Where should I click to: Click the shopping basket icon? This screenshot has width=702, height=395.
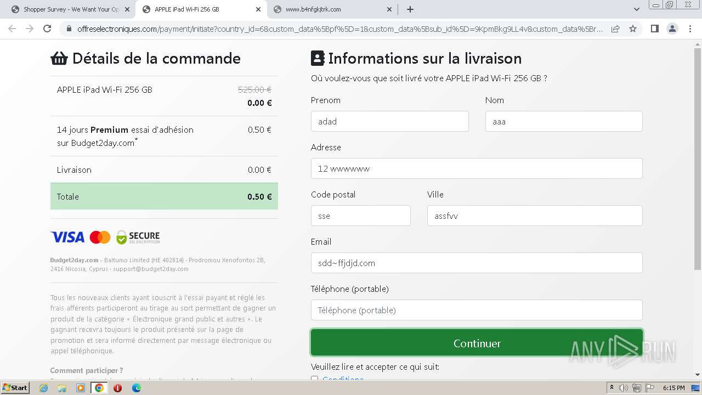tap(59, 58)
